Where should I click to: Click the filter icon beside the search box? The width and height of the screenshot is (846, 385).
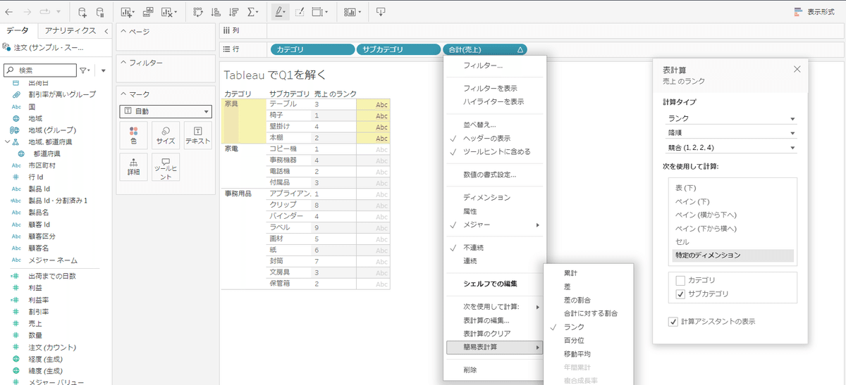[x=85, y=70]
